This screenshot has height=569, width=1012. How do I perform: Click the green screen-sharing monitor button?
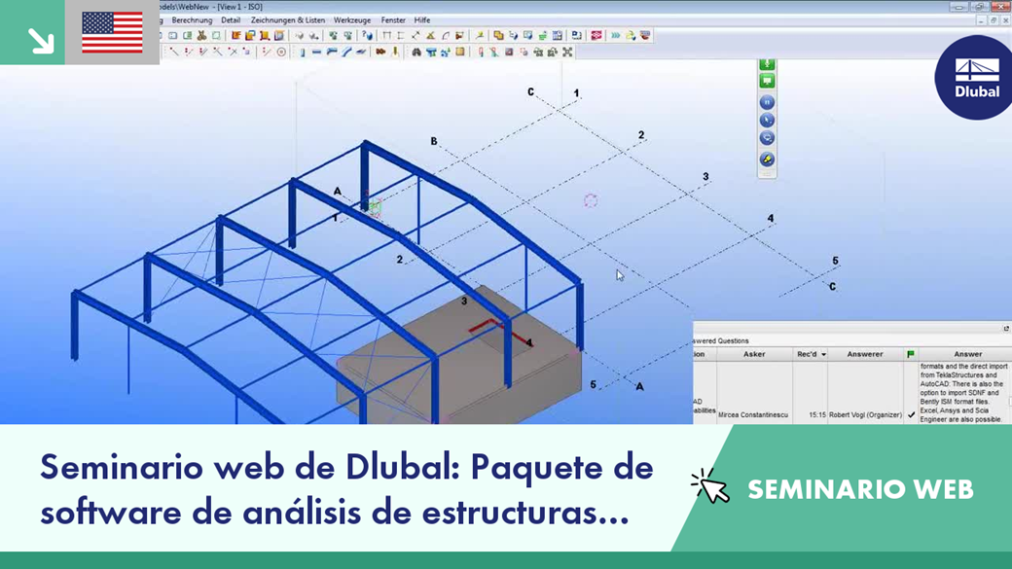coord(767,81)
